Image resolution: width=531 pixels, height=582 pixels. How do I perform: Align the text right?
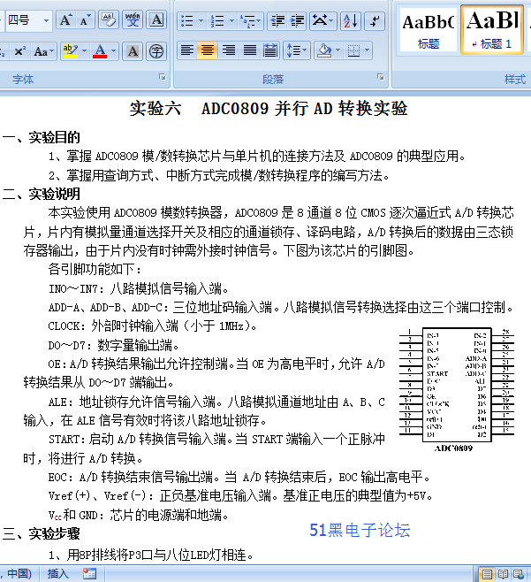click(x=229, y=50)
